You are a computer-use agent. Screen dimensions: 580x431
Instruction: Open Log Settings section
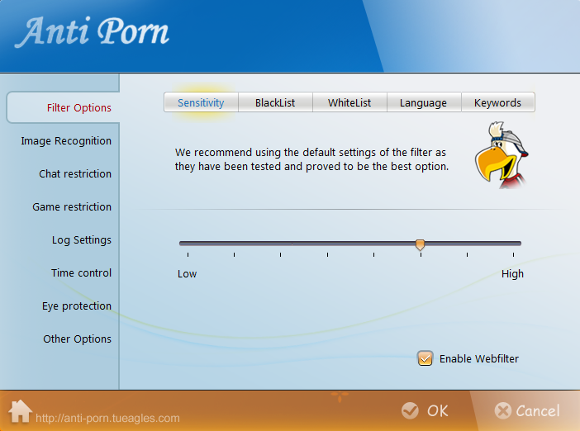click(x=81, y=240)
